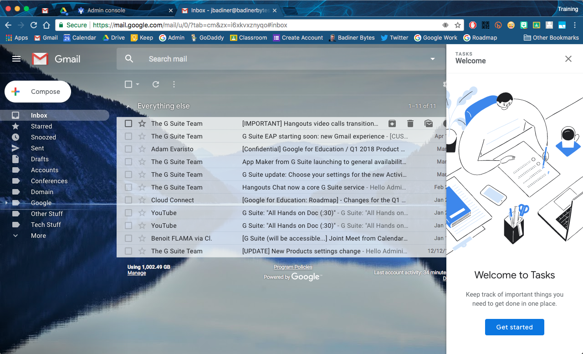The width and height of the screenshot is (583, 354).
Task: Open the Gmail main menu hamburger icon
Action: (16, 59)
